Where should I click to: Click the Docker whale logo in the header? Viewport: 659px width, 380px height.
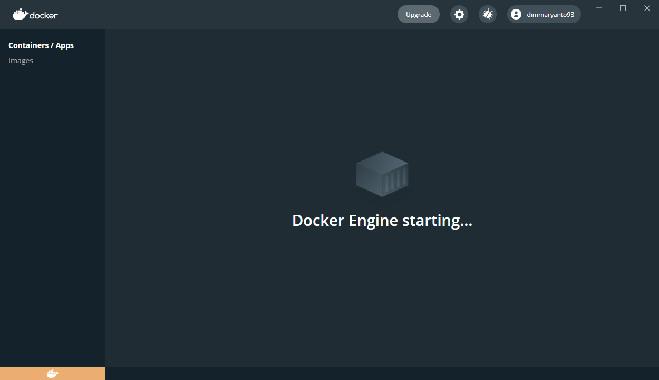[21, 14]
